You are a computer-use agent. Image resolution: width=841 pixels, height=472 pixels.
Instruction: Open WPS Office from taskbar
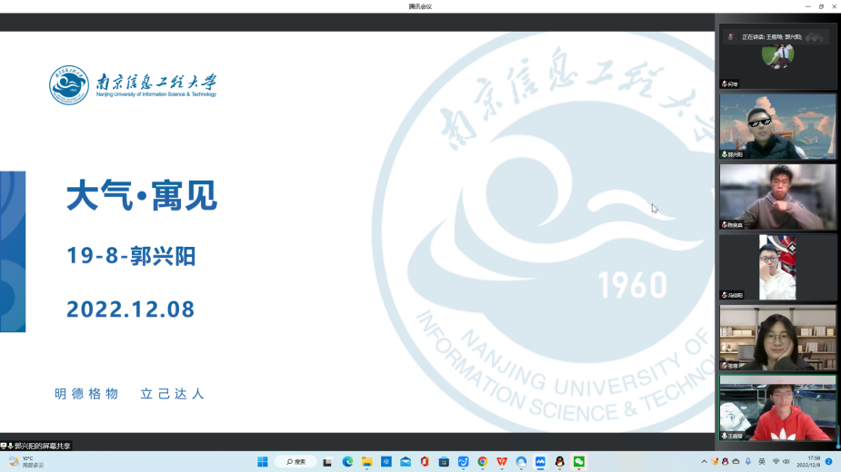(x=502, y=462)
